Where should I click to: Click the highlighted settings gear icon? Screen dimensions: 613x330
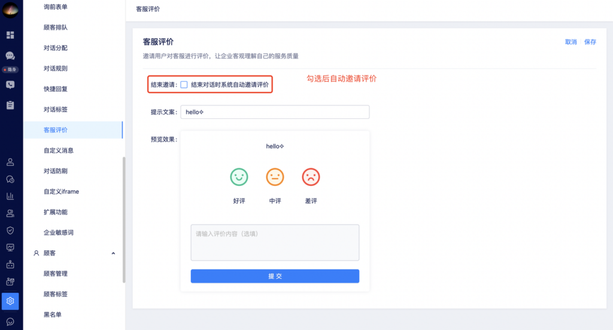click(x=10, y=301)
